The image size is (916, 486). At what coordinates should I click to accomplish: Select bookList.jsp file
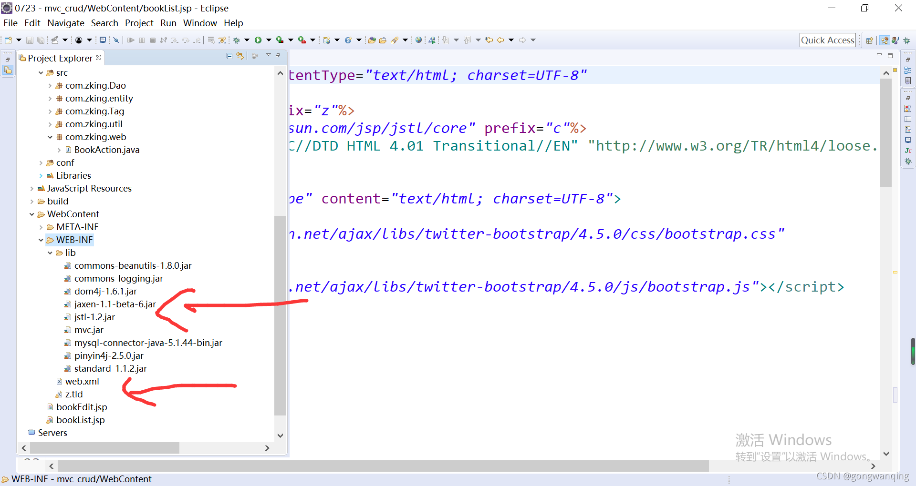pos(80,420)
